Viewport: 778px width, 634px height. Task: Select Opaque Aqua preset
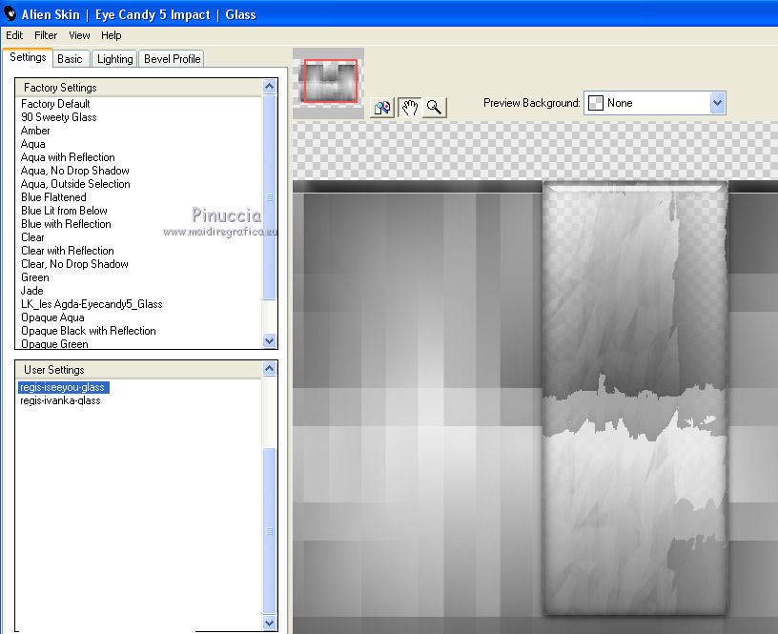(x=52, y=317)
